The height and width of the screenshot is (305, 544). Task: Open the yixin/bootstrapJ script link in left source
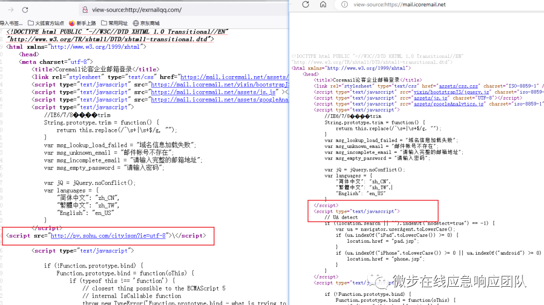tap(220, 85)
